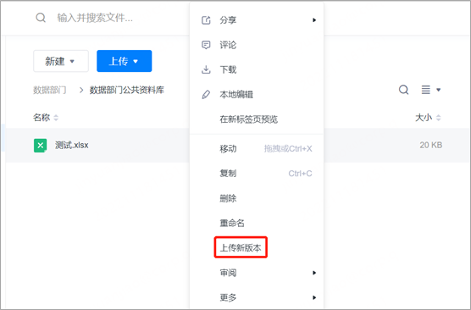
Task: Click the list view layout icon
Action: coord(425,90)
